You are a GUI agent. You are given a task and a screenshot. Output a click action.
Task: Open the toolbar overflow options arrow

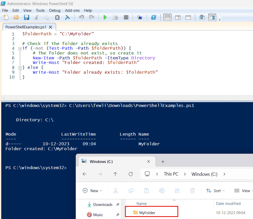(x=220, y=19)
